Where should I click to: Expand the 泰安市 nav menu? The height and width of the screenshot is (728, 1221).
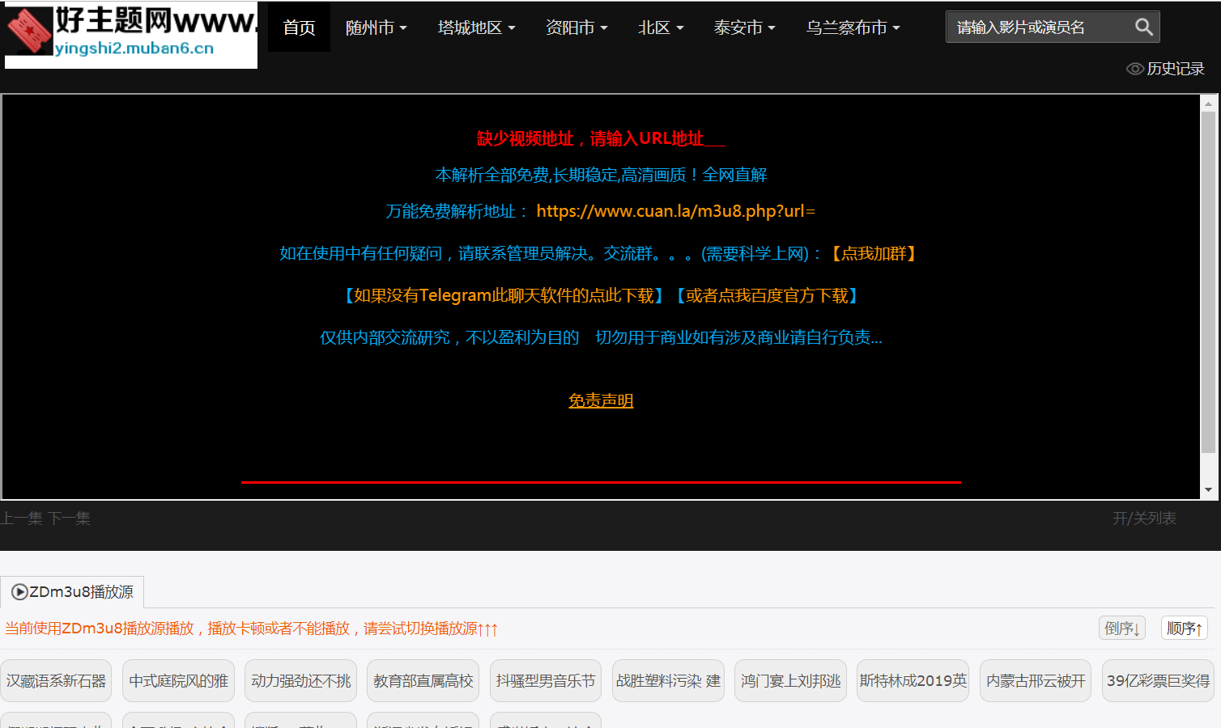(x=744, y=28)
